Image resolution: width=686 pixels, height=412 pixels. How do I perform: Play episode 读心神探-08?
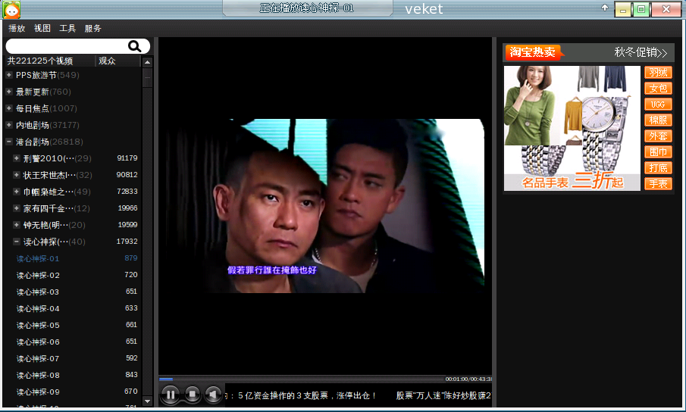click(38, 375)
